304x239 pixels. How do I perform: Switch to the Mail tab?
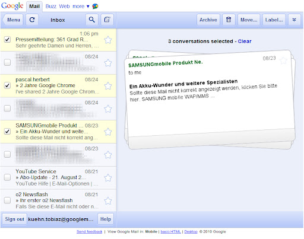click(x=34, y=7)
